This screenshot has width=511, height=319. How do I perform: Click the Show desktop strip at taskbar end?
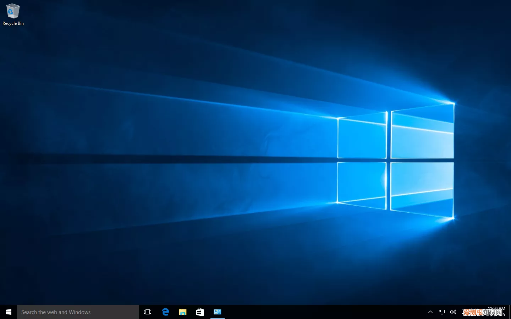pyautogui.click(x=510, y=312)
